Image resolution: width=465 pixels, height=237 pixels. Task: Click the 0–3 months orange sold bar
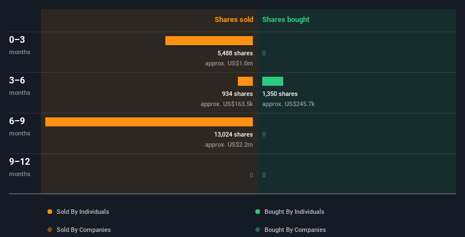pos(209,41)
